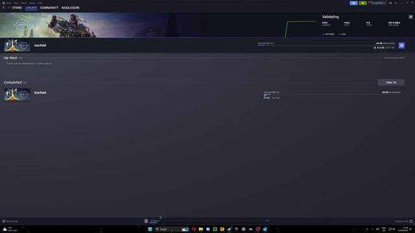Switch to the STORE tab
This screenshot has width=415, height=233.
(x=17, y=8)
